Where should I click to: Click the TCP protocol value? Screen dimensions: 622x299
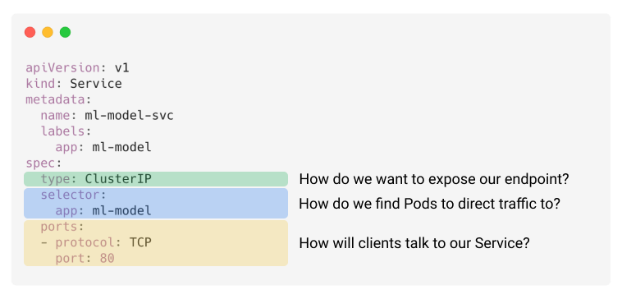140,242
